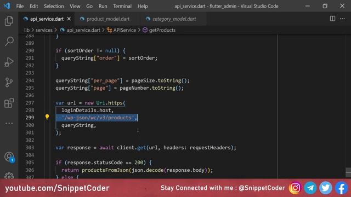Switch to the category_model.dart tab
Viewport: 351px width, 197px height.
(174, 19)
